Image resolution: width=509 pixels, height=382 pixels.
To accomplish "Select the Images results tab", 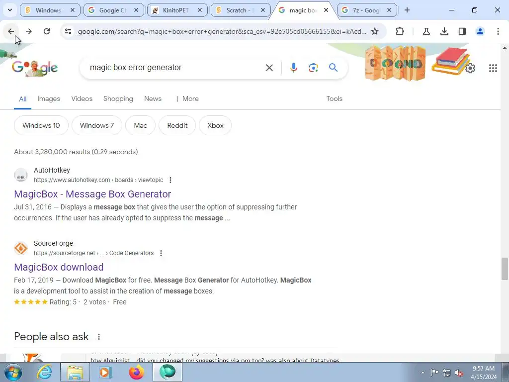I will [x=49, y=99].
